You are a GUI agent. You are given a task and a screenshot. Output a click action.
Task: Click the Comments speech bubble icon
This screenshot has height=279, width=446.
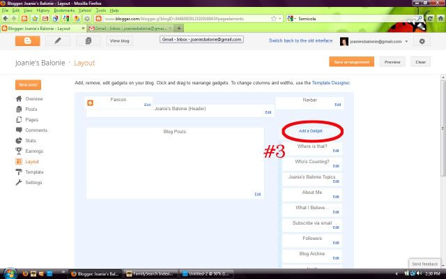click(19, 130)
